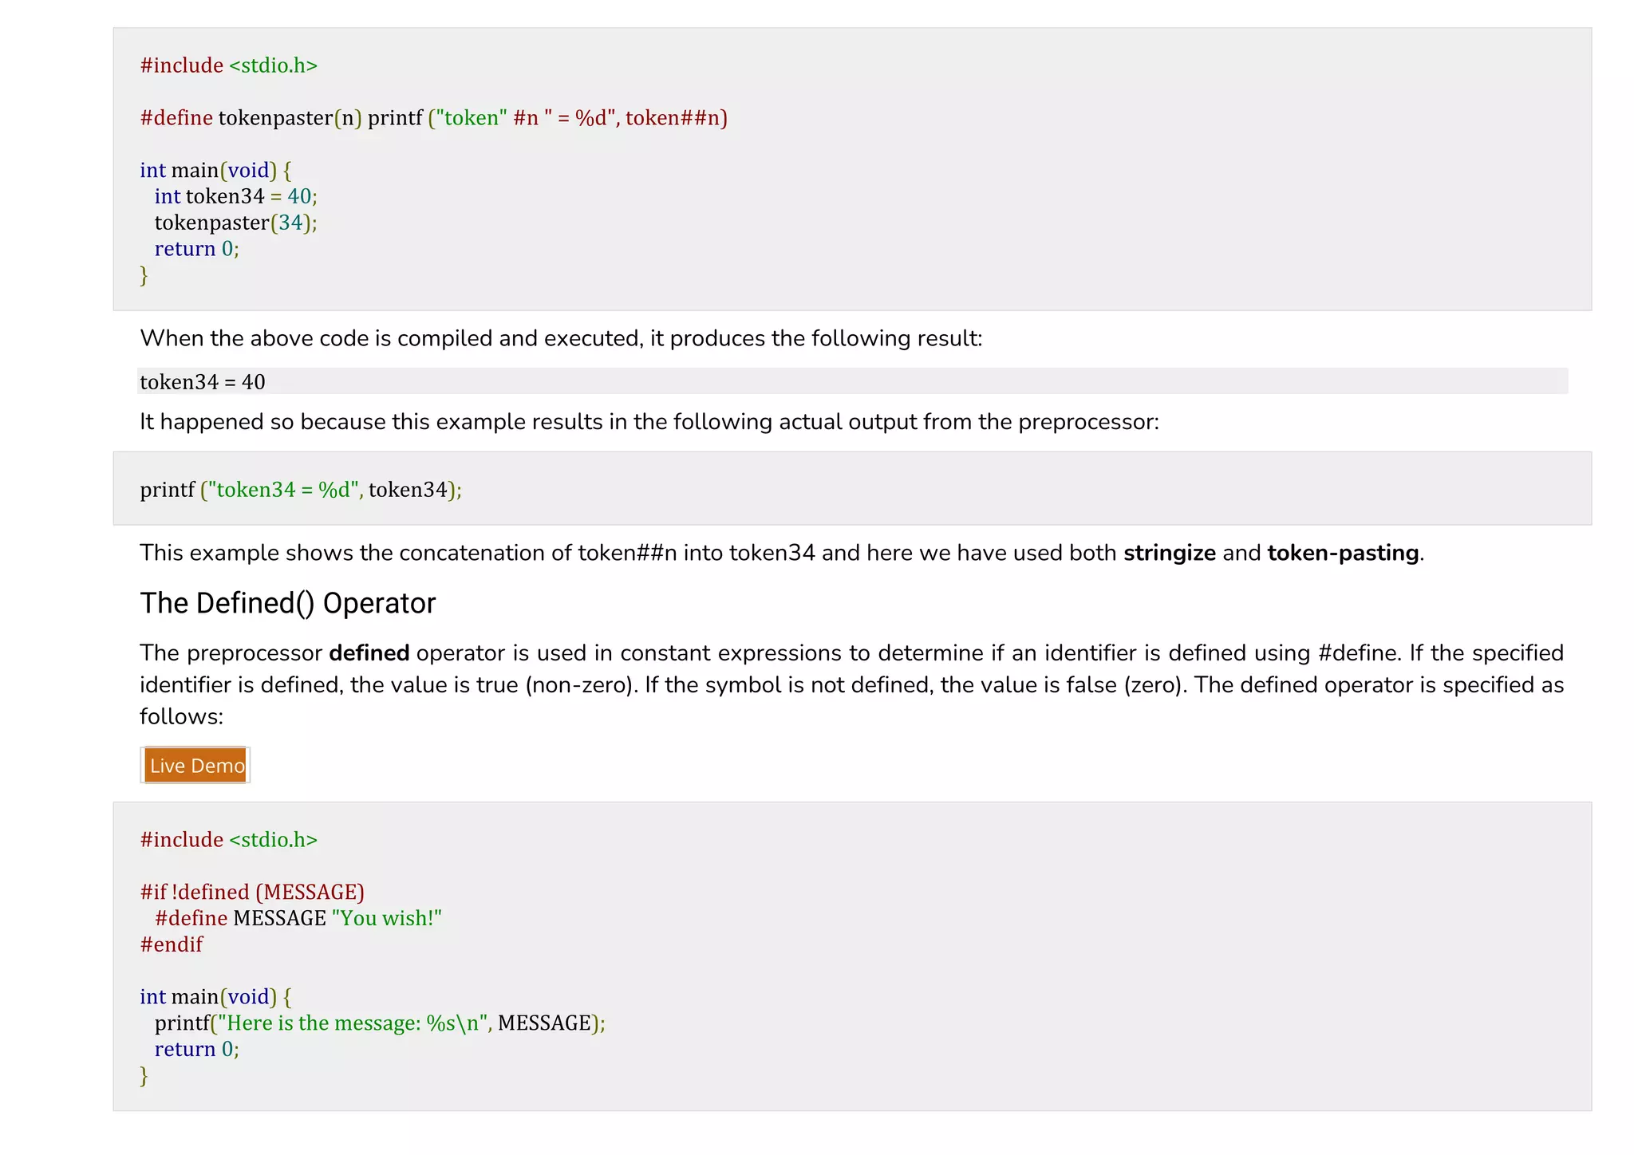Click the 'int token34 = 40;' line
The image size is (1634, 1155).
pyautogui.click(x=236, y=196)
